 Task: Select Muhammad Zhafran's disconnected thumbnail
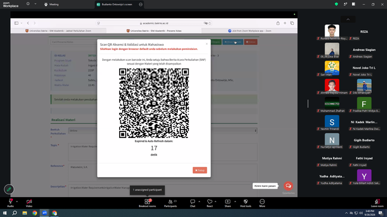pyautogui.click(x=332, y=103)
